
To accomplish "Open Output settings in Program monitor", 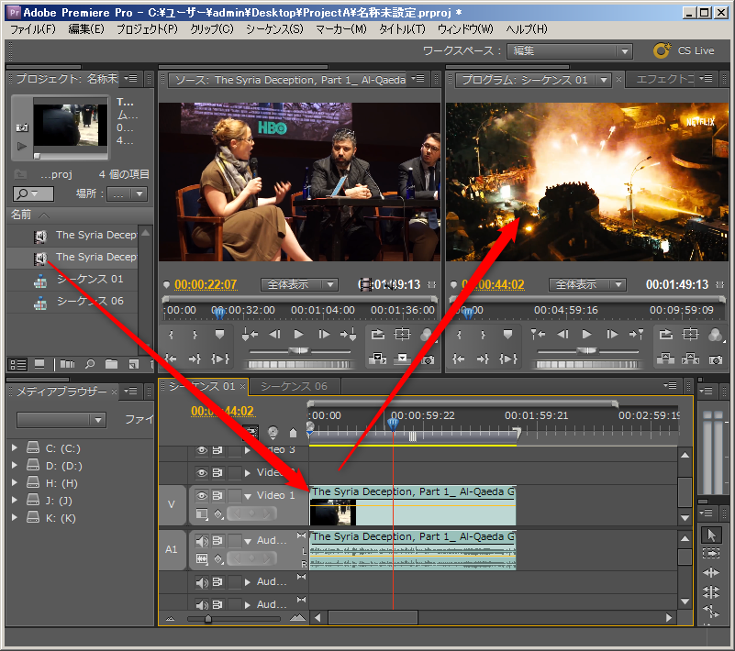I will coord(715,335).
